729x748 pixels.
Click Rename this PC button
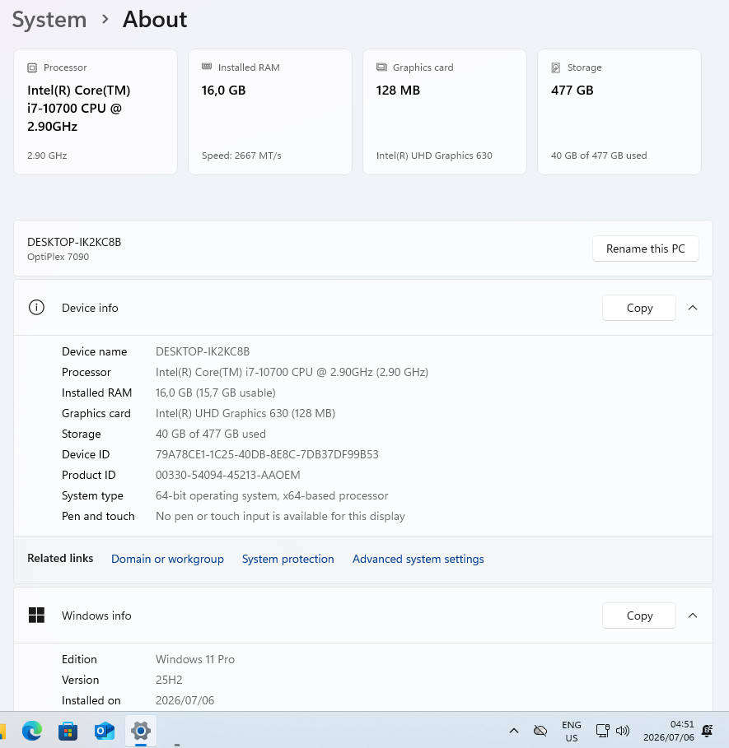tap(646, 249)
